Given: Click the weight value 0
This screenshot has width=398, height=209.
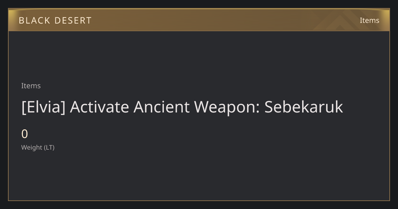Looking at the screenshot, I should pos(25,134).
